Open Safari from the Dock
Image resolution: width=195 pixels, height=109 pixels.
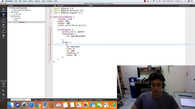tap(31, 105)
